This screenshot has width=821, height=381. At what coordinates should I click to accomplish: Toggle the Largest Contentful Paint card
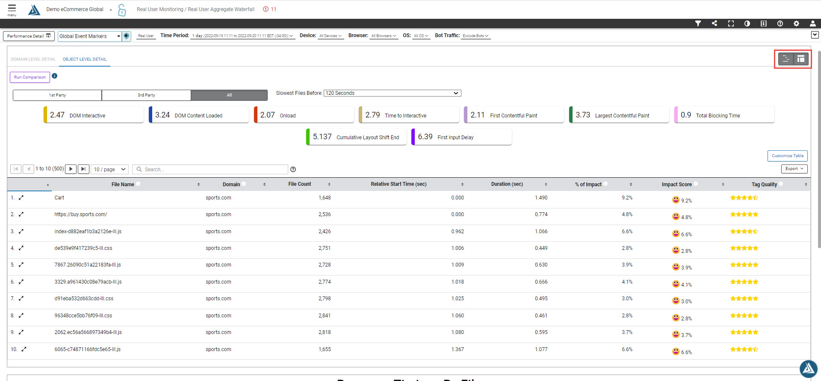[x=619, y=115]
